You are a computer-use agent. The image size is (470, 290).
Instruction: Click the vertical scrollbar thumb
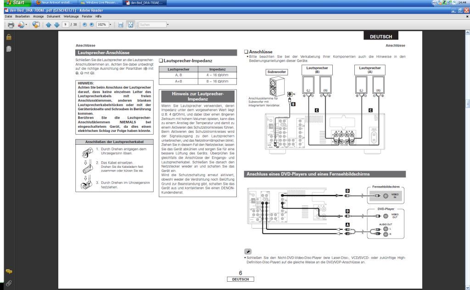pyautogui.click(x=467, y=103)
